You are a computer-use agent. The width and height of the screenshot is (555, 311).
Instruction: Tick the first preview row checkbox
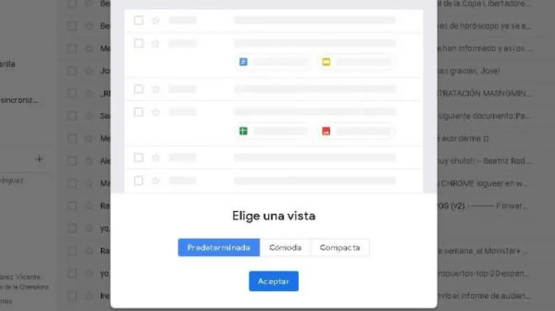click(x=138, y=20)
